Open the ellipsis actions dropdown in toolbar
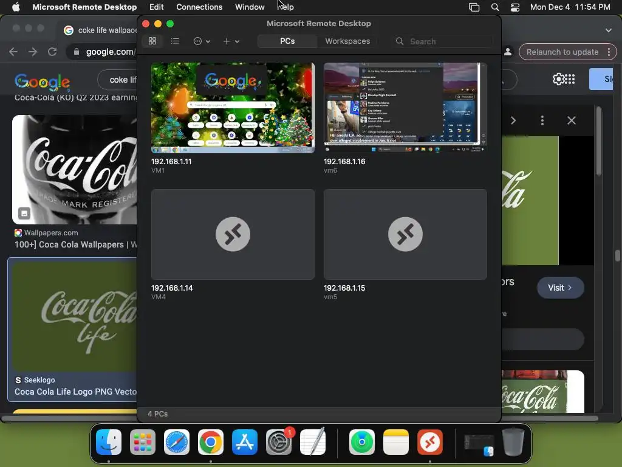The width and height of the screenshot is (622, 467). pyautogui.click(x=202, y=41)
